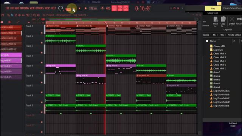
Task: Open the OPTIONS menu
Action: pyautogui.click(x=39, y=8)
